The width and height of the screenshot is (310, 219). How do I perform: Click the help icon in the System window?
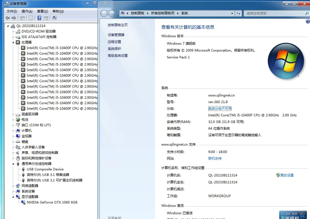(308, 22)
